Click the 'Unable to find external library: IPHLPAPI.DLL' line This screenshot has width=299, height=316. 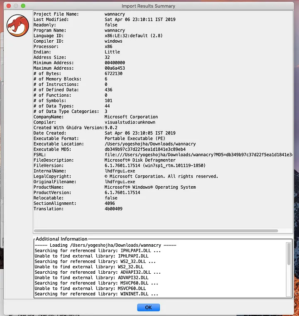pyautogui.click(x=91, y=256)
